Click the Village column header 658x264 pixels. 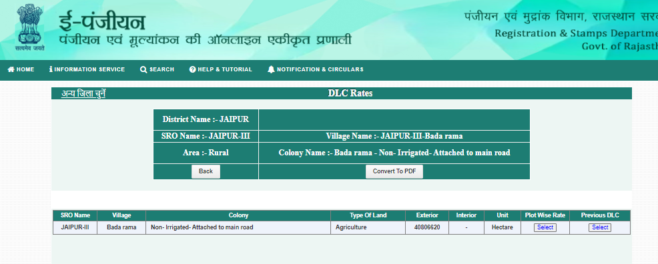point(121,215)
